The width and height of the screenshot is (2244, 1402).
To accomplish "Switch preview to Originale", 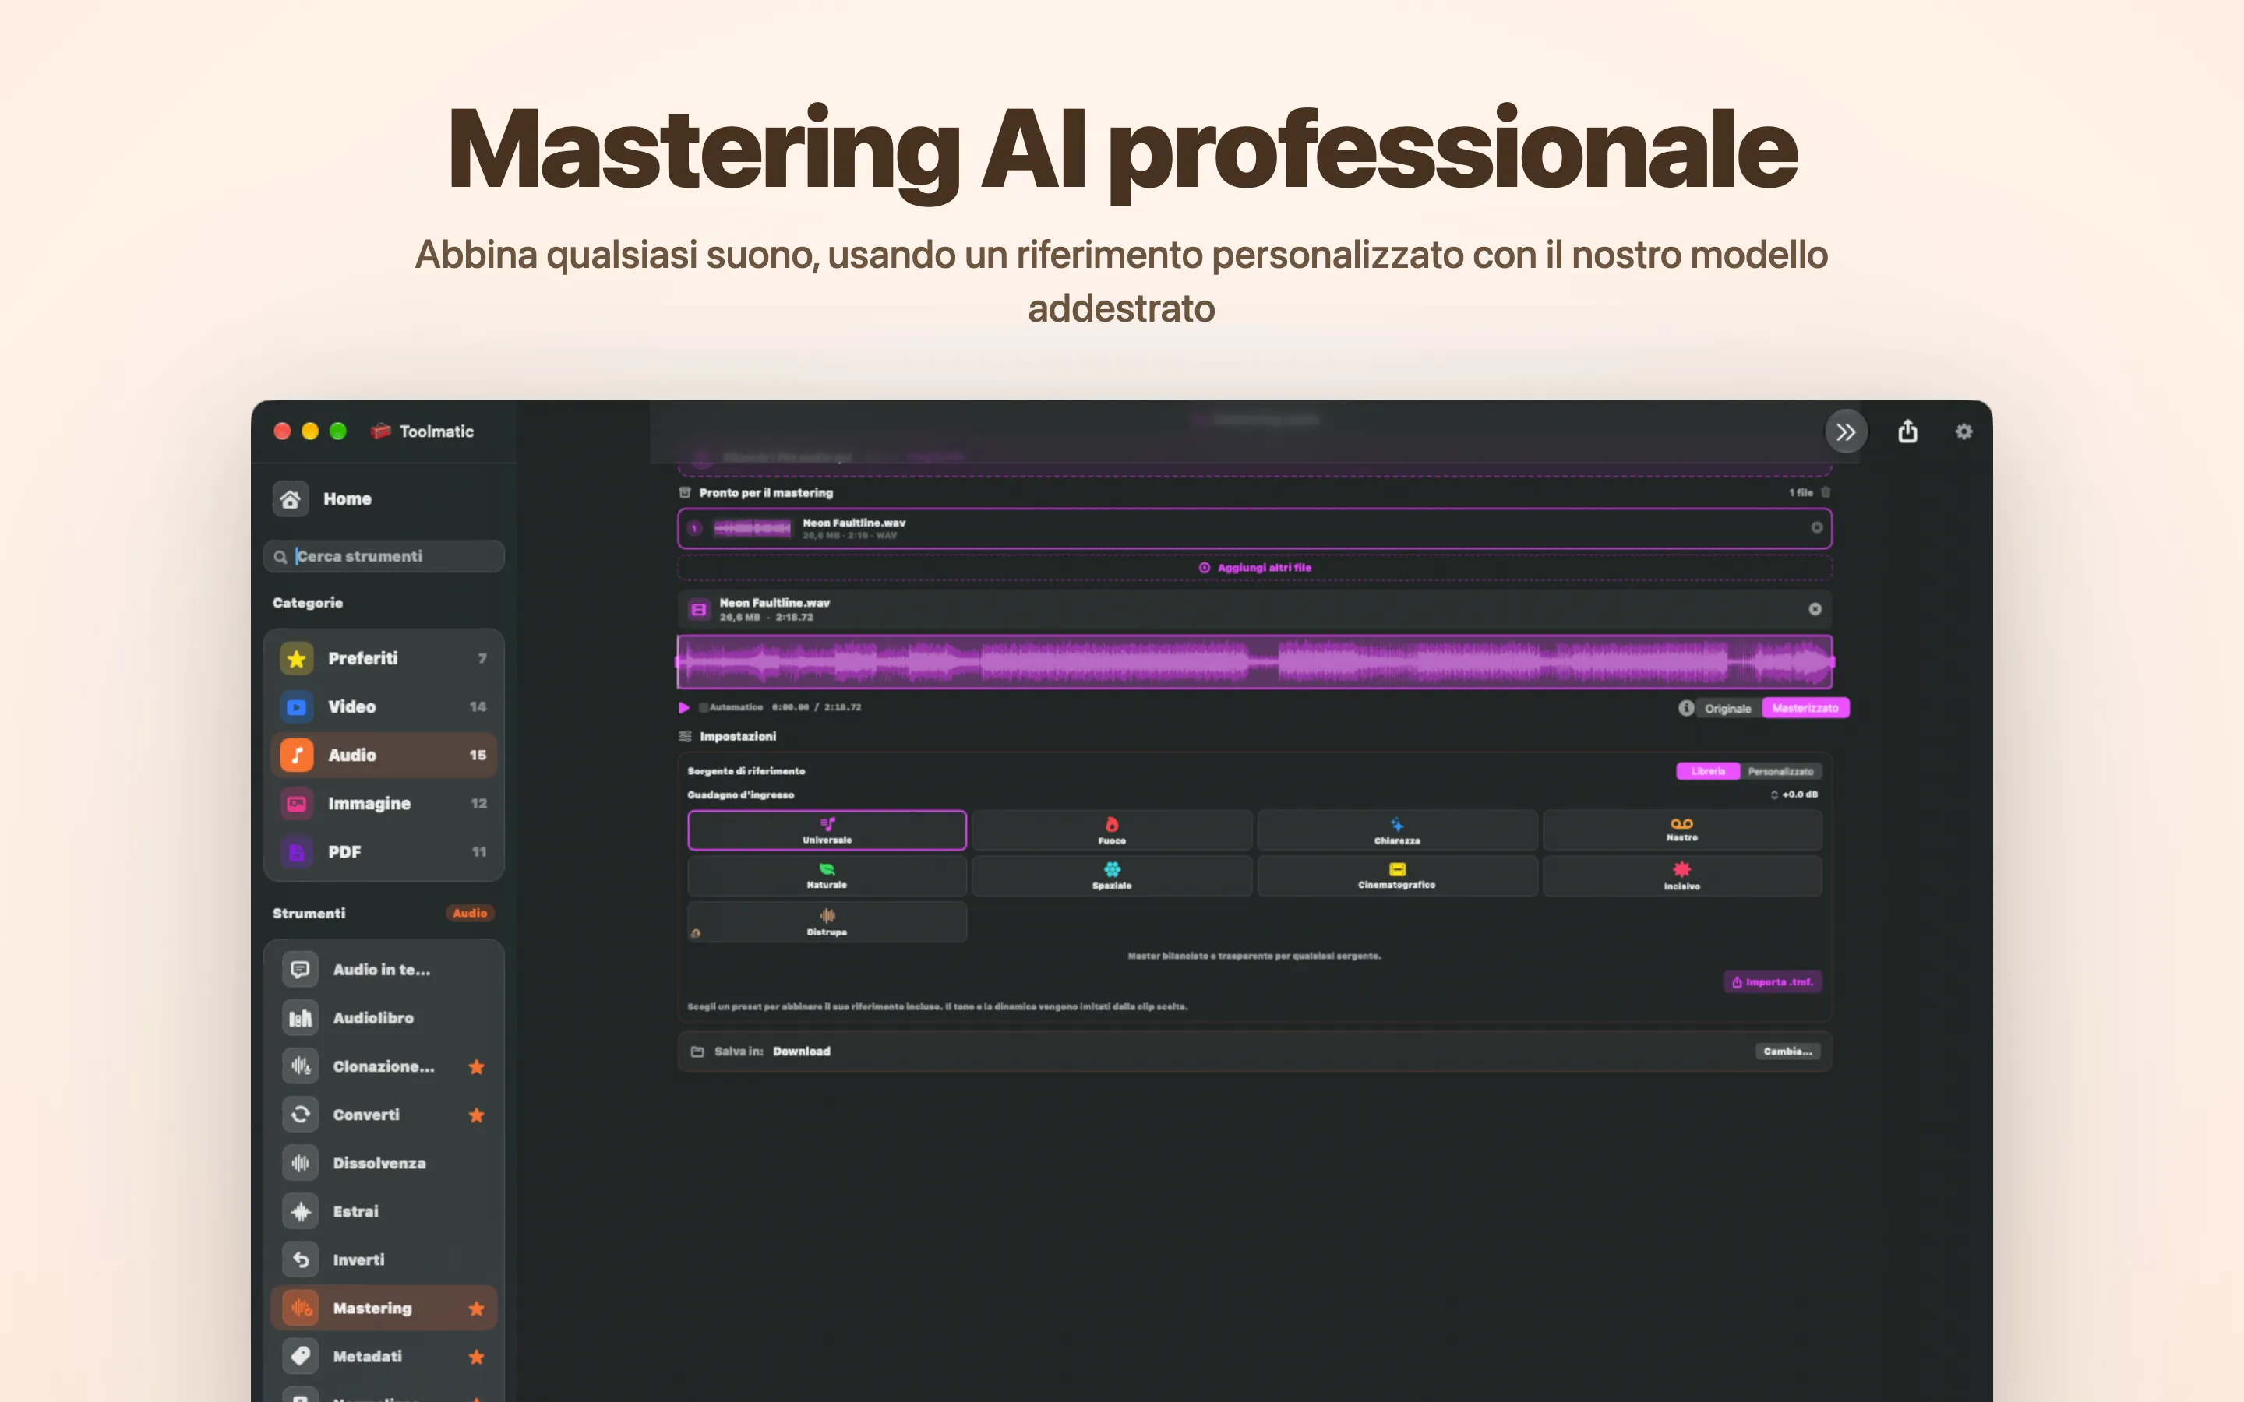I will (1727, 709).
